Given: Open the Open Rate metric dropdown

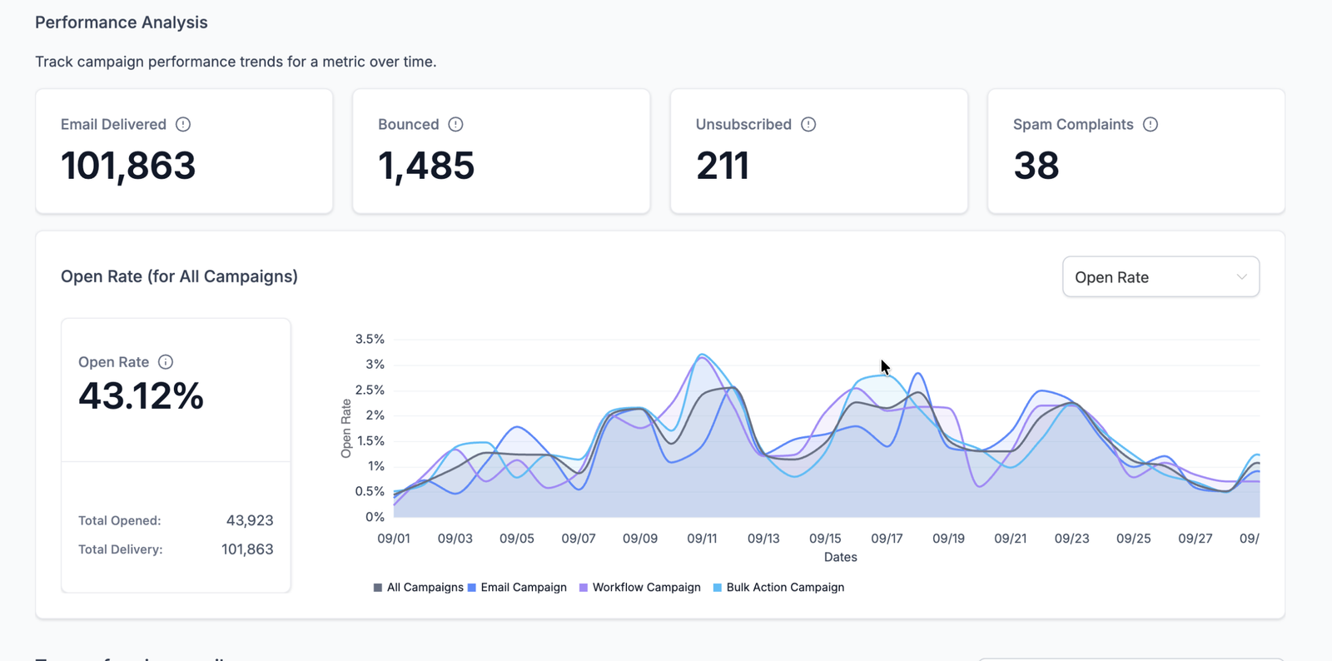Looking at the screenshot, I should tap(1160, 277).
